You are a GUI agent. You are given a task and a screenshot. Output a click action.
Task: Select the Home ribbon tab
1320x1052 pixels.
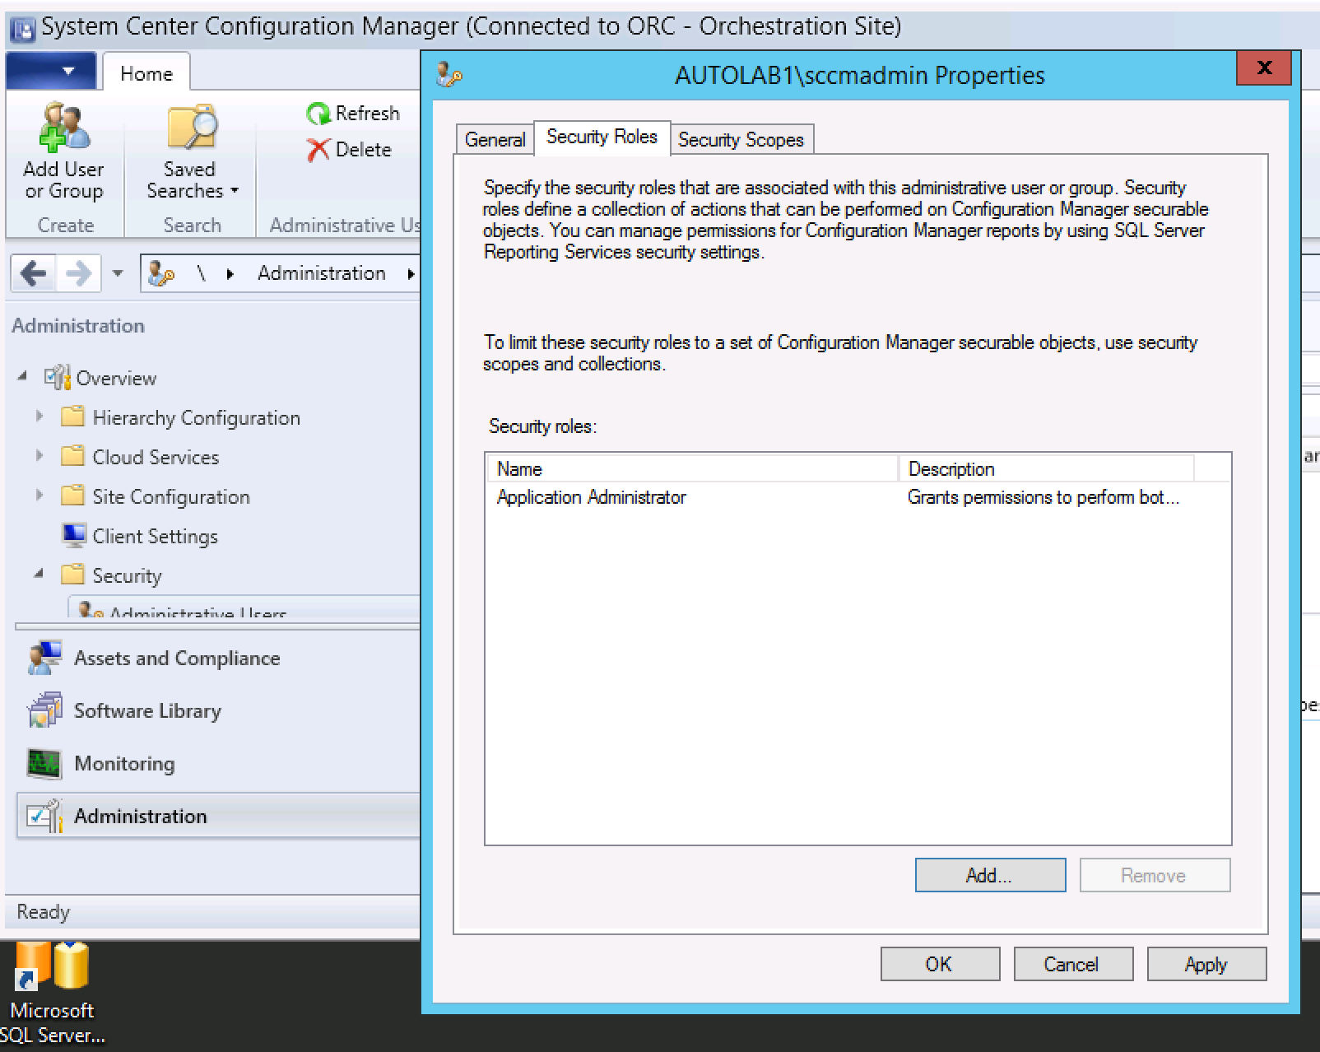tap(146, 73)
